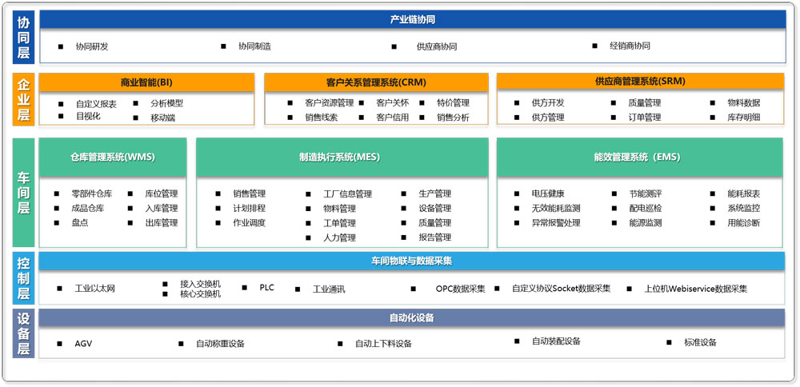Select the 控制层 side label

tap(24, 278)
